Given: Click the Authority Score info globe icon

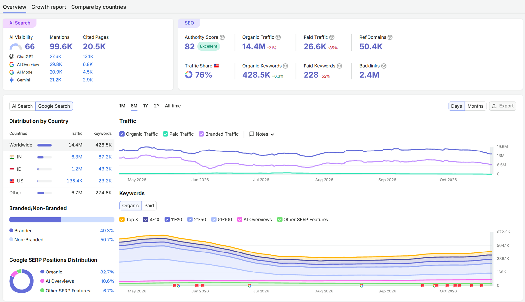Looking at the screenshot, I should tap(222, 37).
